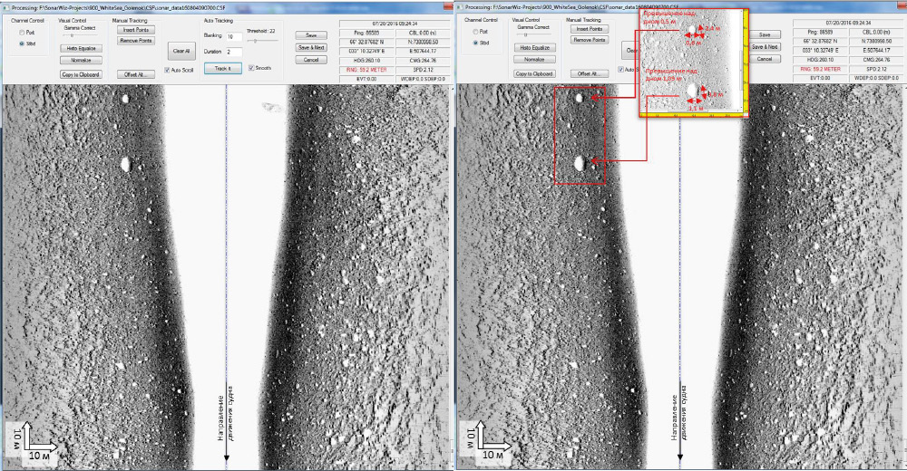Screen dimensions: 907x471
Task: Click the app icon in right window title bar
Action: click(x=461, y=7)
